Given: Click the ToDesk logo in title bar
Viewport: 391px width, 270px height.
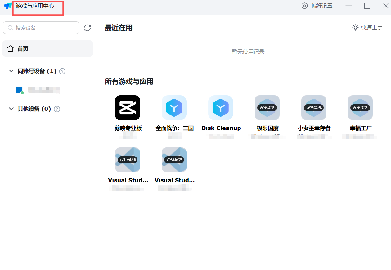Looking at the screenshot, I should [x=8, y=6].
